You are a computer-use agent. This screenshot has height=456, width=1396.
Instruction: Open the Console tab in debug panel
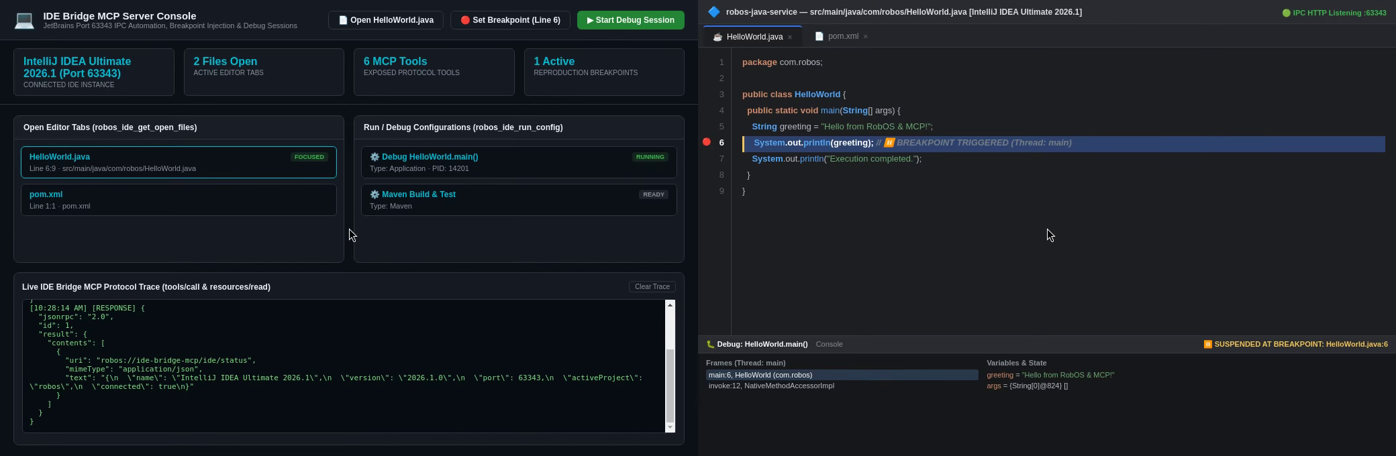(x=829, y=344)
